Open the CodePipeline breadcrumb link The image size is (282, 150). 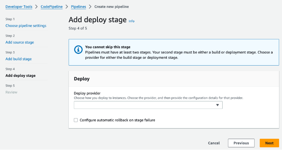[52, 7]
